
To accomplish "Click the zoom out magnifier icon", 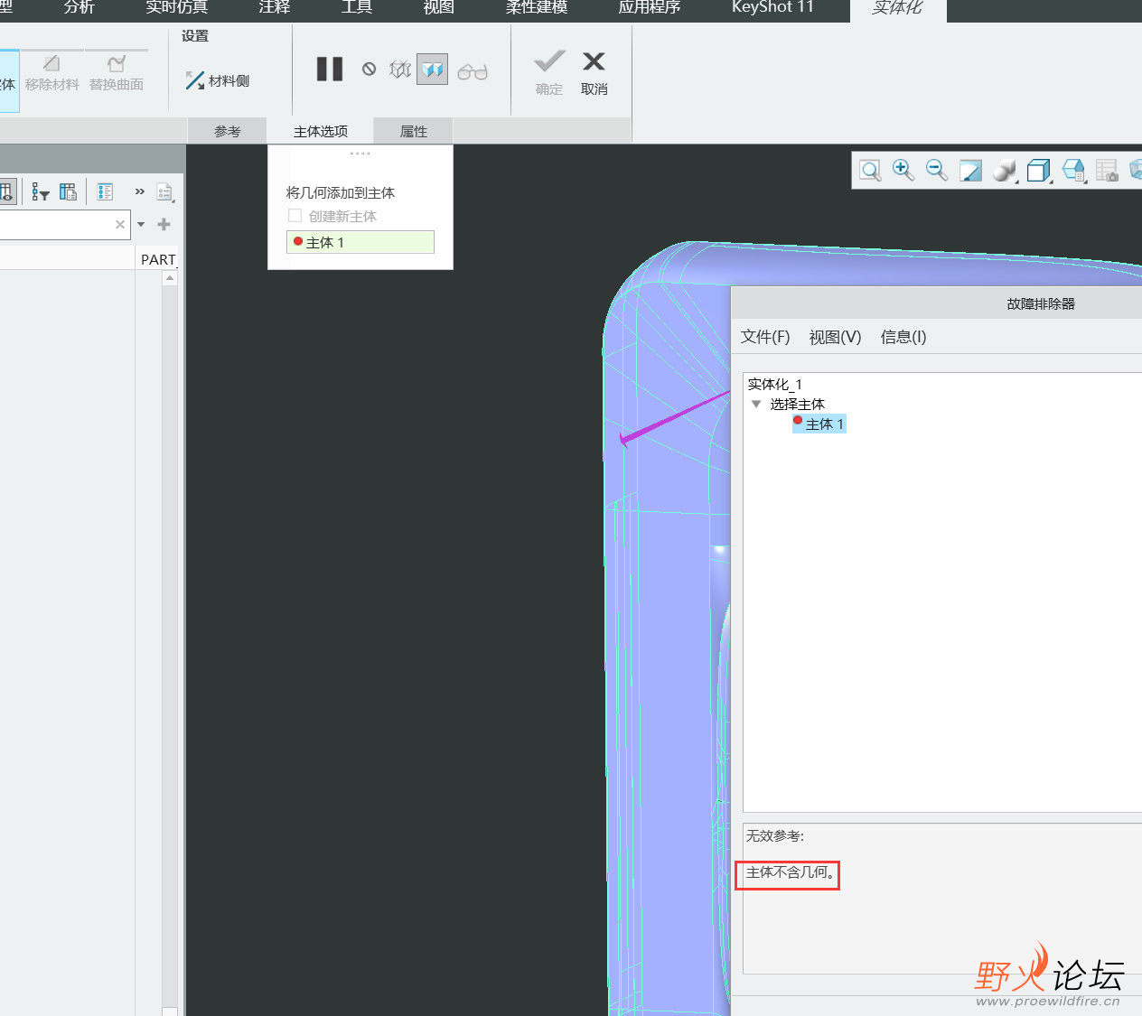I will (x=937, y=170).
